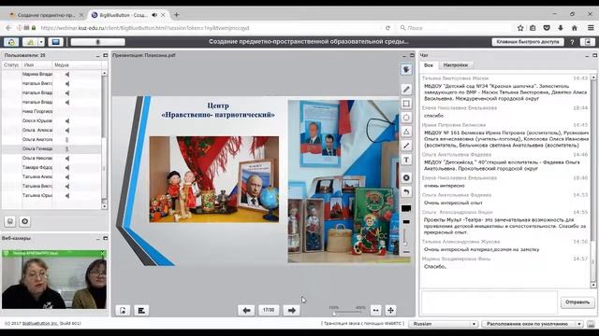
Task: Click the users panel emoji status button
Action: pos(10,221)
